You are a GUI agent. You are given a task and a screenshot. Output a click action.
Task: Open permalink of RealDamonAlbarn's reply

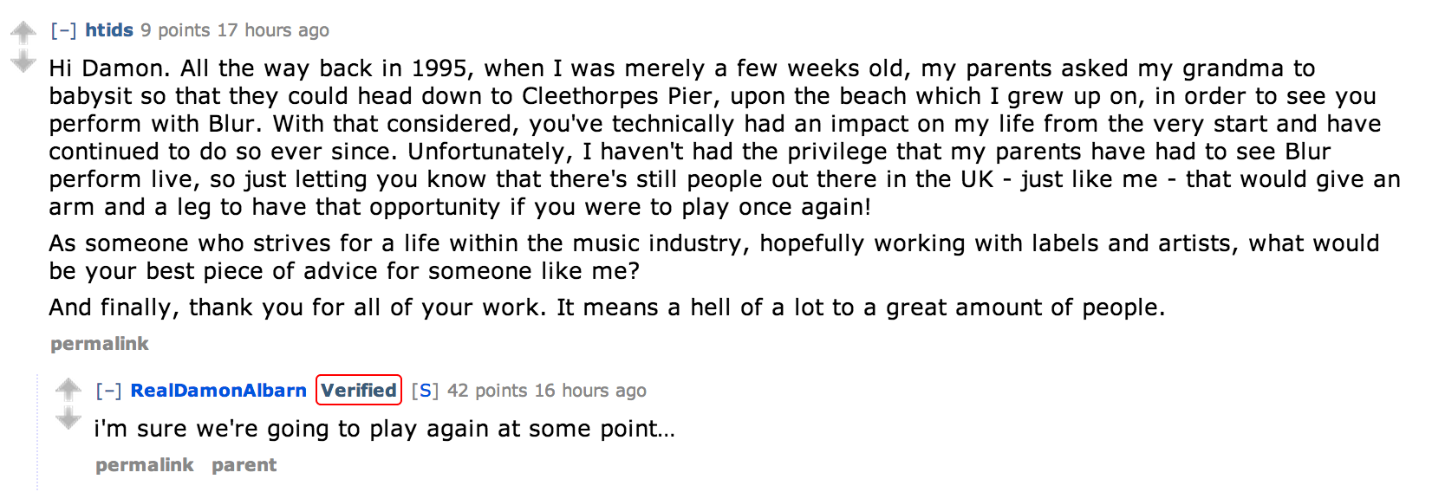pos(145,465)
